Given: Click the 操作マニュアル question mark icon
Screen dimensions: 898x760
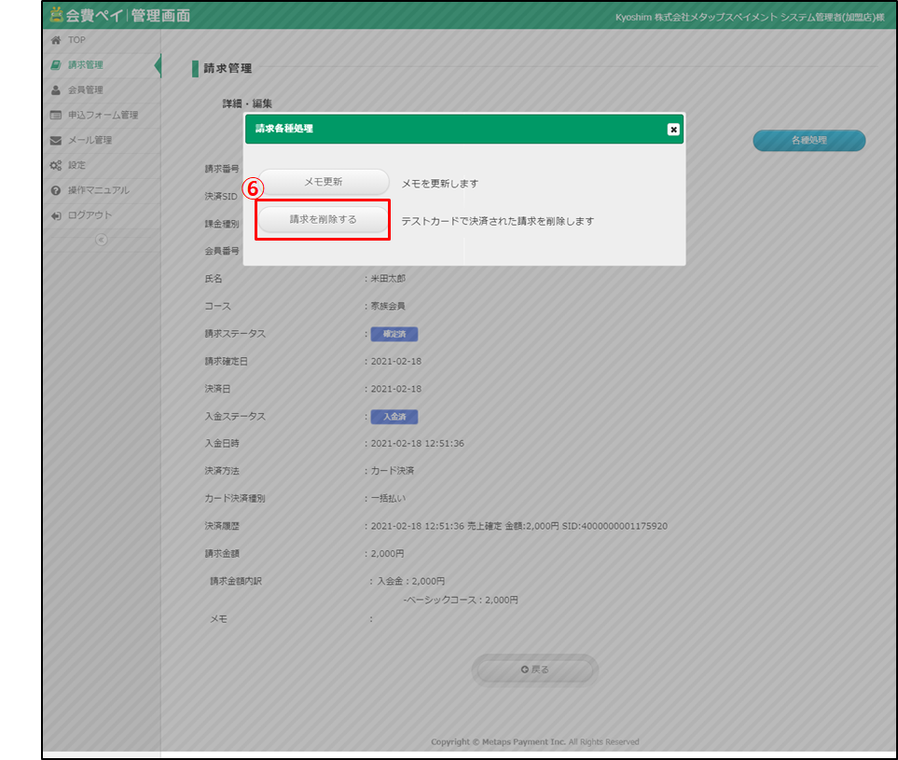Looking at the screenshot, I should [56, 190].
